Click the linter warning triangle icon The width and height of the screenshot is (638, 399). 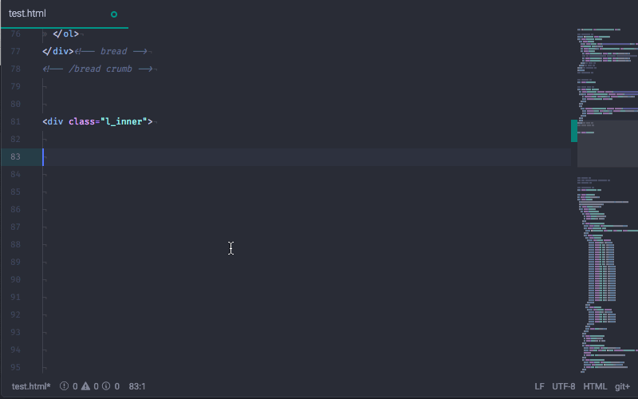point(85,386)
